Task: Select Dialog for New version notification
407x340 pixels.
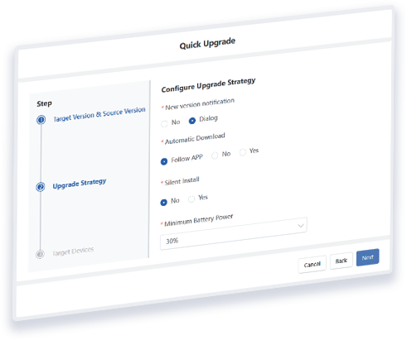Action: click(192, 121)
